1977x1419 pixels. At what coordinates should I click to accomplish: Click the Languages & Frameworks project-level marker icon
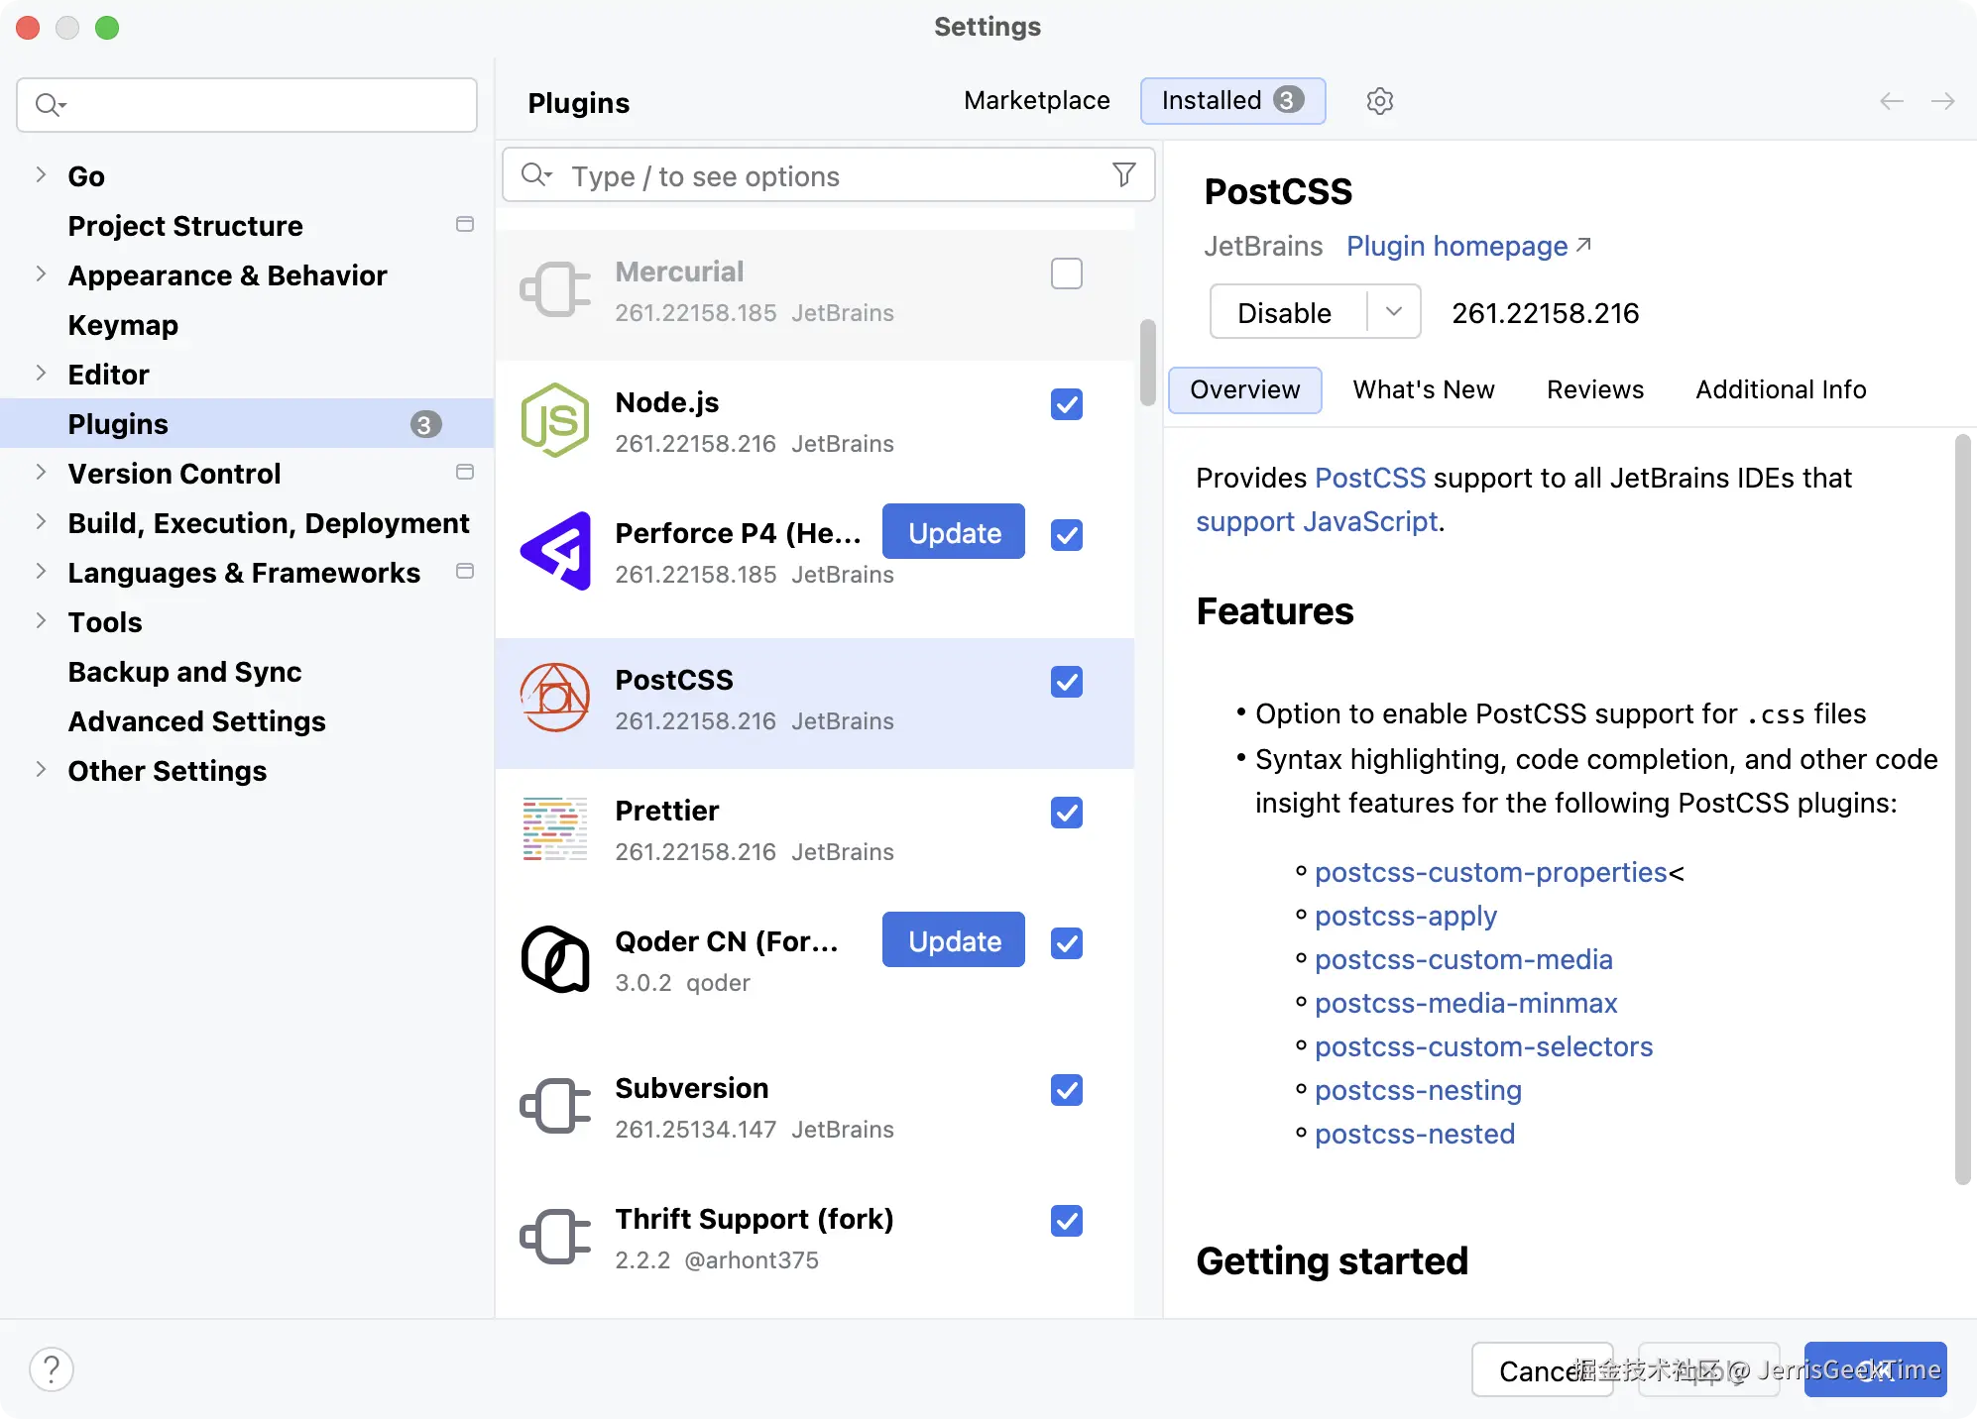click(x=465, y=571)
